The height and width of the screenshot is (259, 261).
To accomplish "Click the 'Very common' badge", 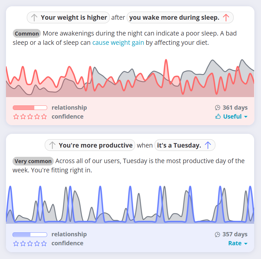I will [33, 161].
